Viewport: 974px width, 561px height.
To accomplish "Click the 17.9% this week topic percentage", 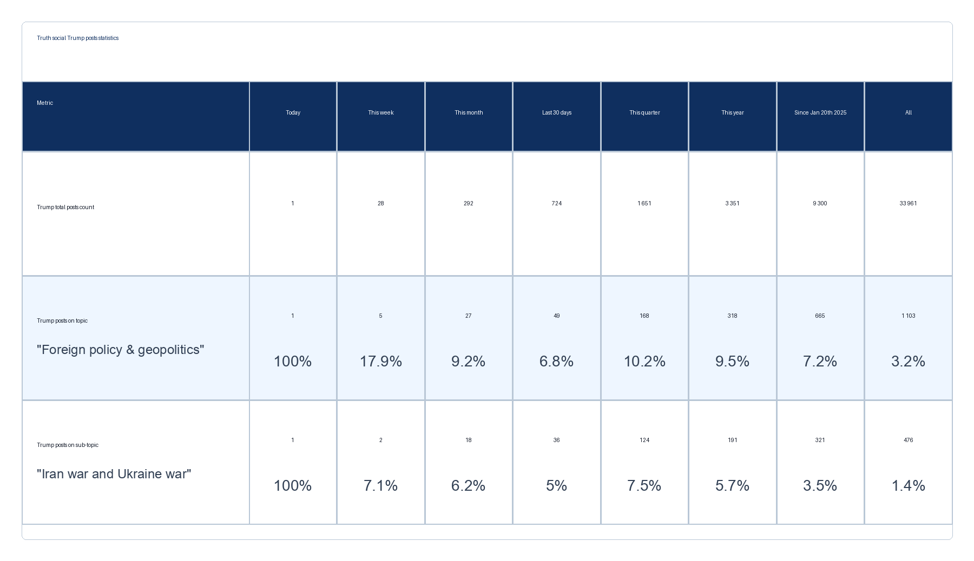I will (x=381, y=361).
